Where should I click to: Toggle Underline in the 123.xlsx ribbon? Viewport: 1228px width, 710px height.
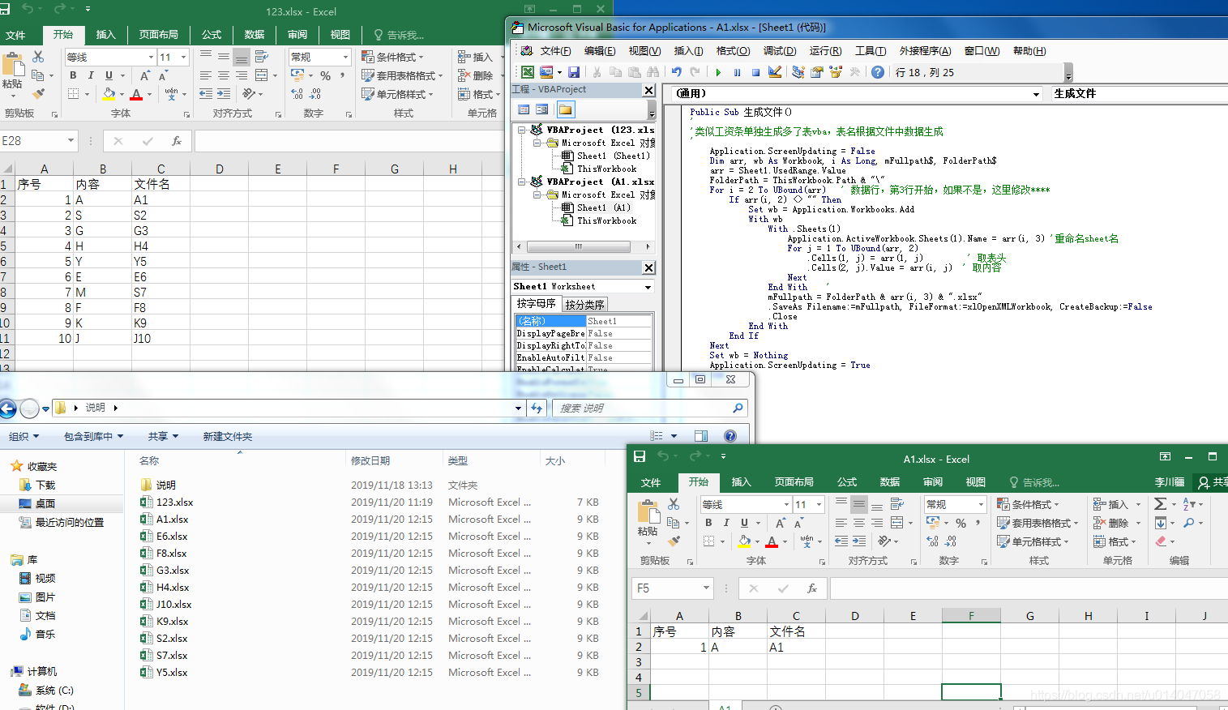point(109,75)
